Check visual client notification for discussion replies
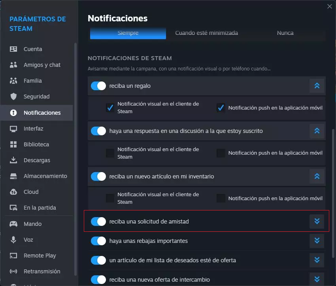336x286 pixels. pos(110,153)
